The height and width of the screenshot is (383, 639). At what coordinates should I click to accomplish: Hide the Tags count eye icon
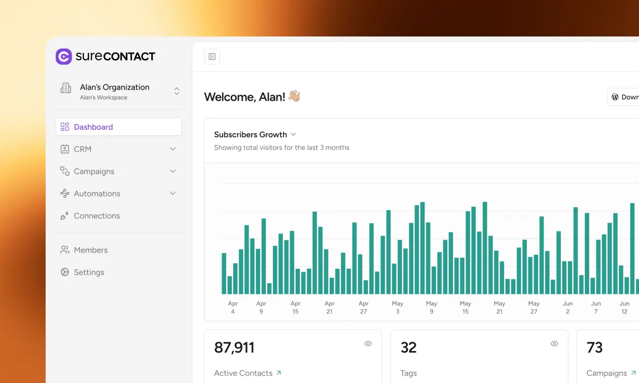[x=554, y=343]
